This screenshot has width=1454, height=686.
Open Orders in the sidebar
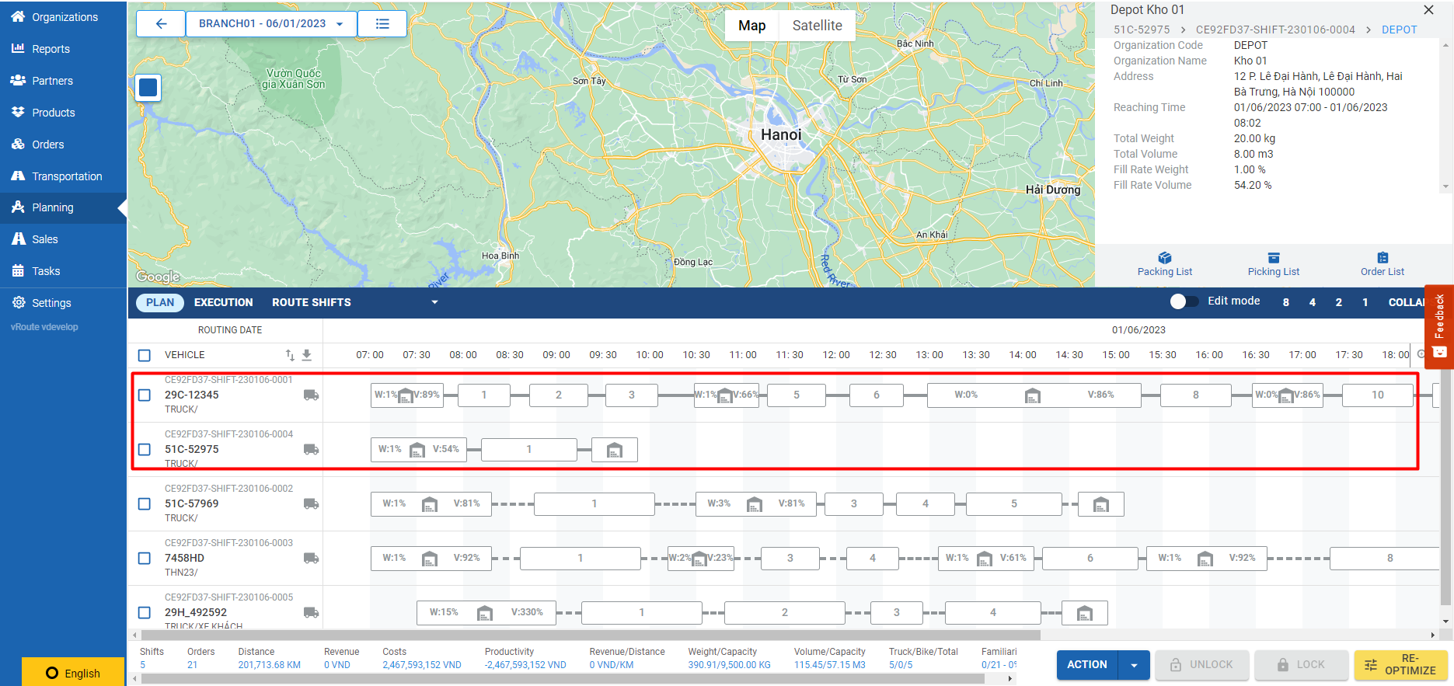coord(47,145)
